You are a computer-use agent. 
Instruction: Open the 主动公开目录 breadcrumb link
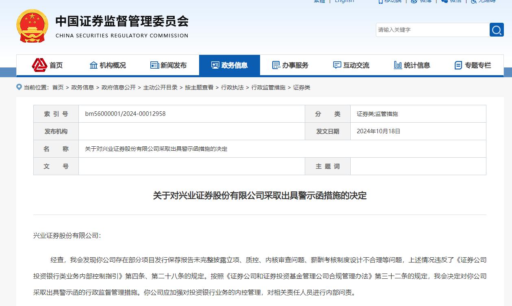pos(161,87)
